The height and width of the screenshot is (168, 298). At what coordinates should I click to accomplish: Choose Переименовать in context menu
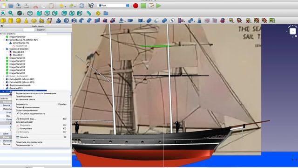(x=24, y=145)
